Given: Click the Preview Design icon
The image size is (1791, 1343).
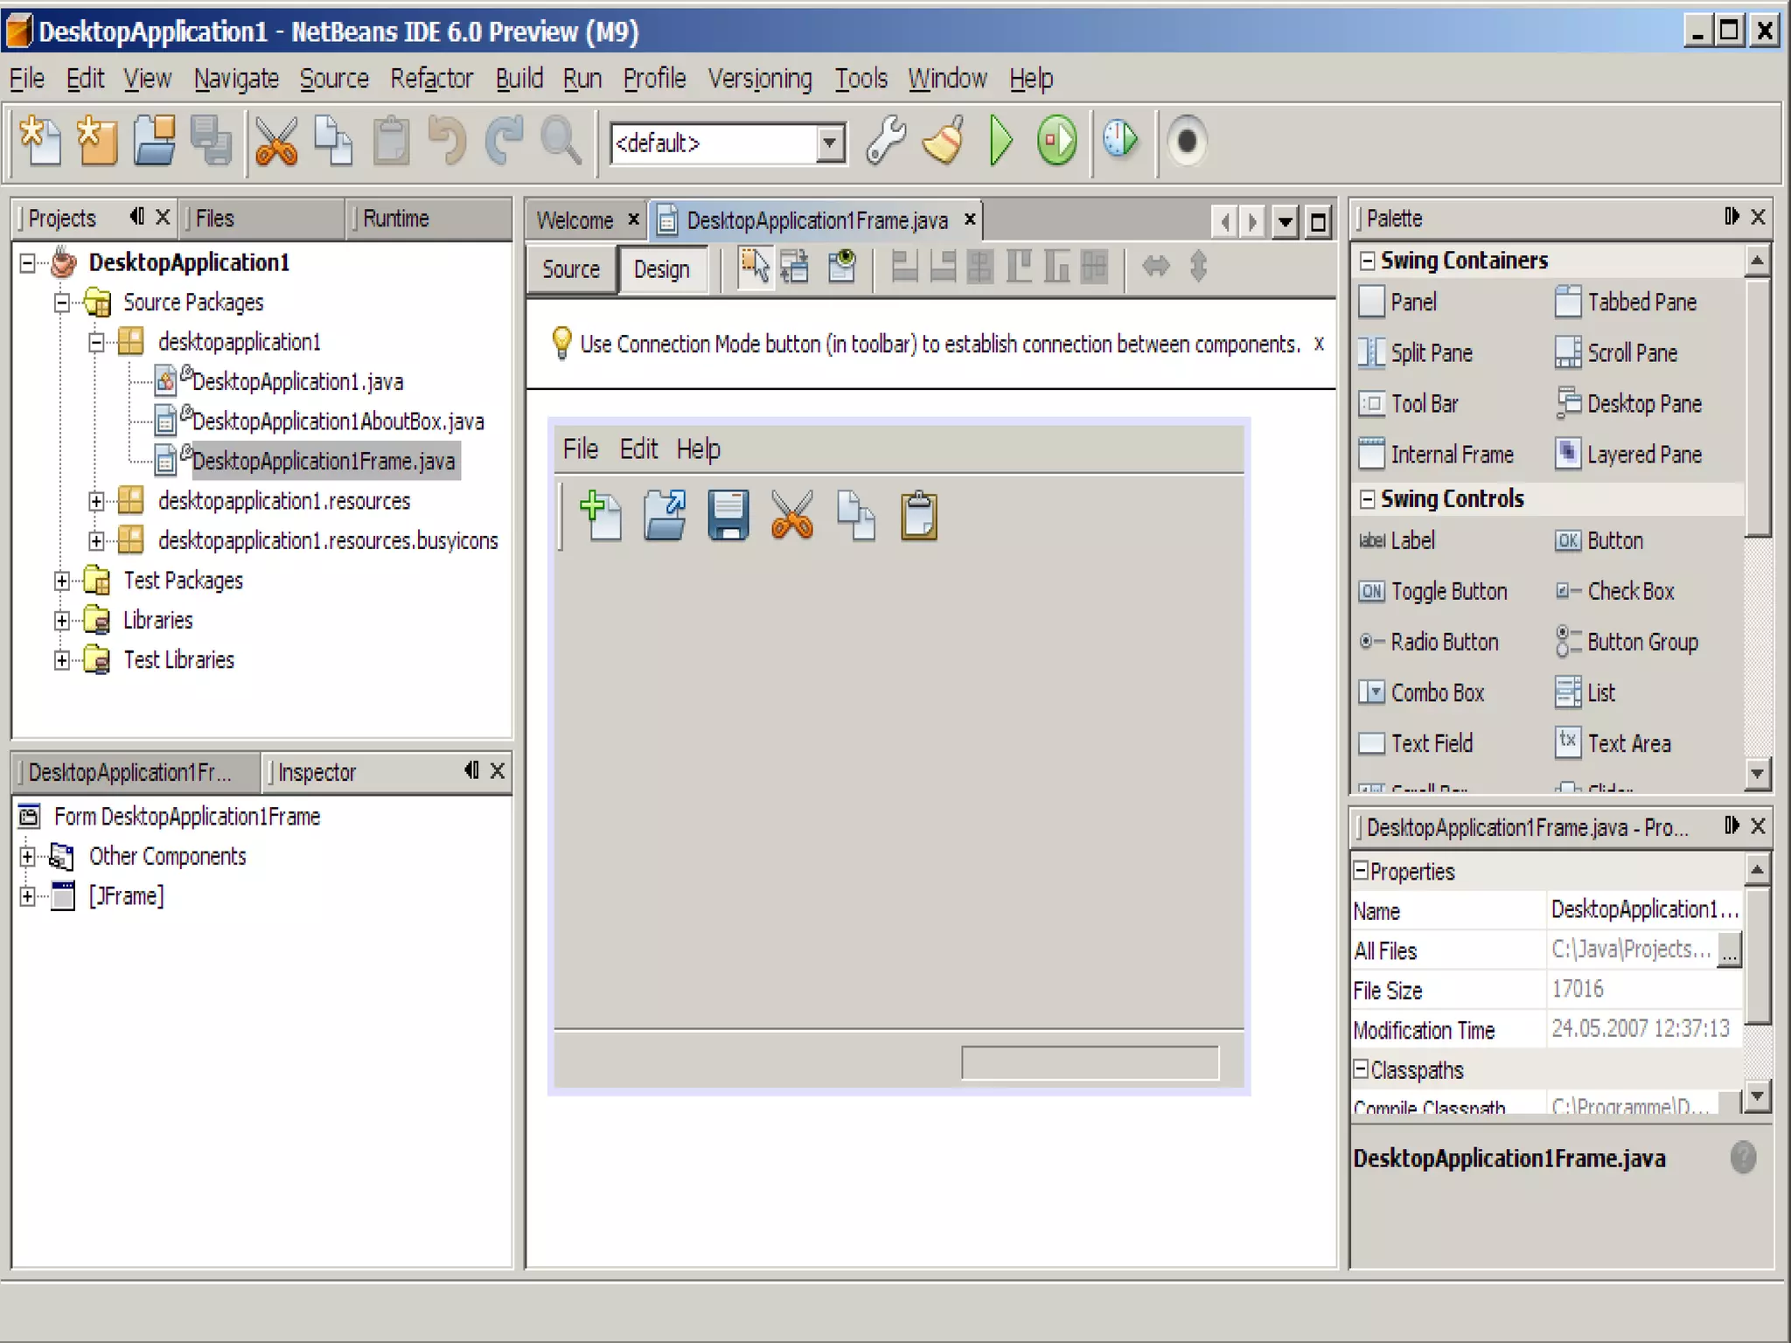Looking at the screenshot, I should 841,268.
